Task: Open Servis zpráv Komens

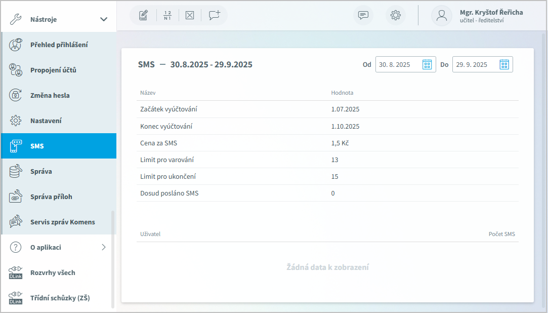Action: point(62,222)
